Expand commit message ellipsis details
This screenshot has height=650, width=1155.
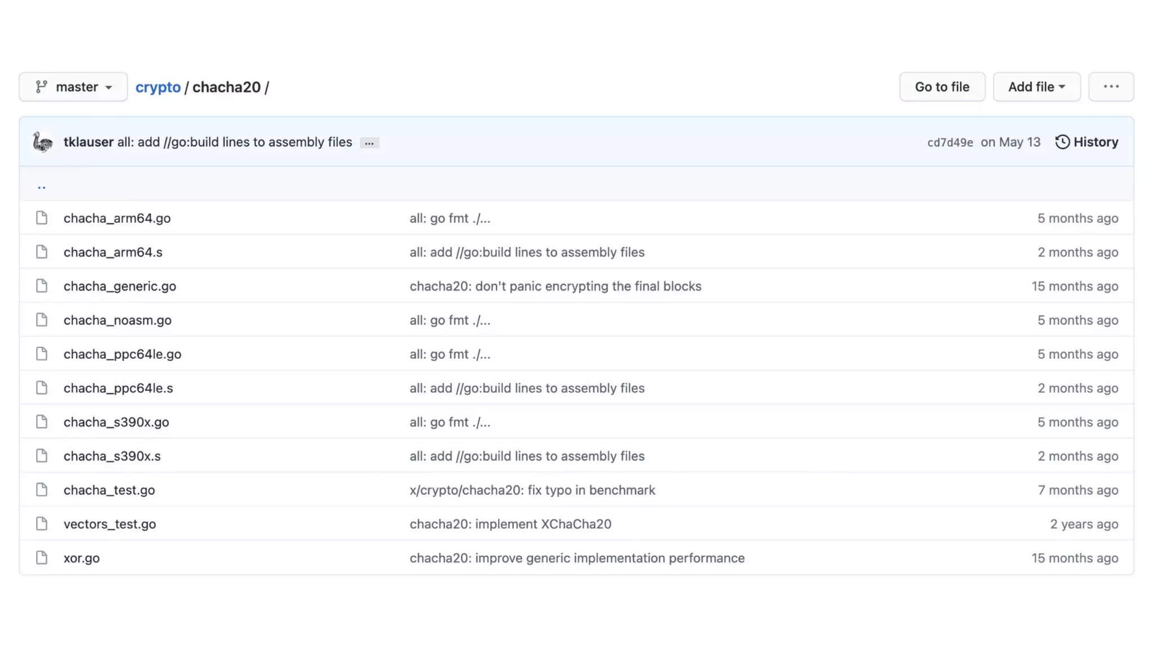click(x=369, y=143)
